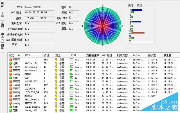Click the lock icon in GOD row
Viewport: 180px width, 113px height.
coord(56,78)
